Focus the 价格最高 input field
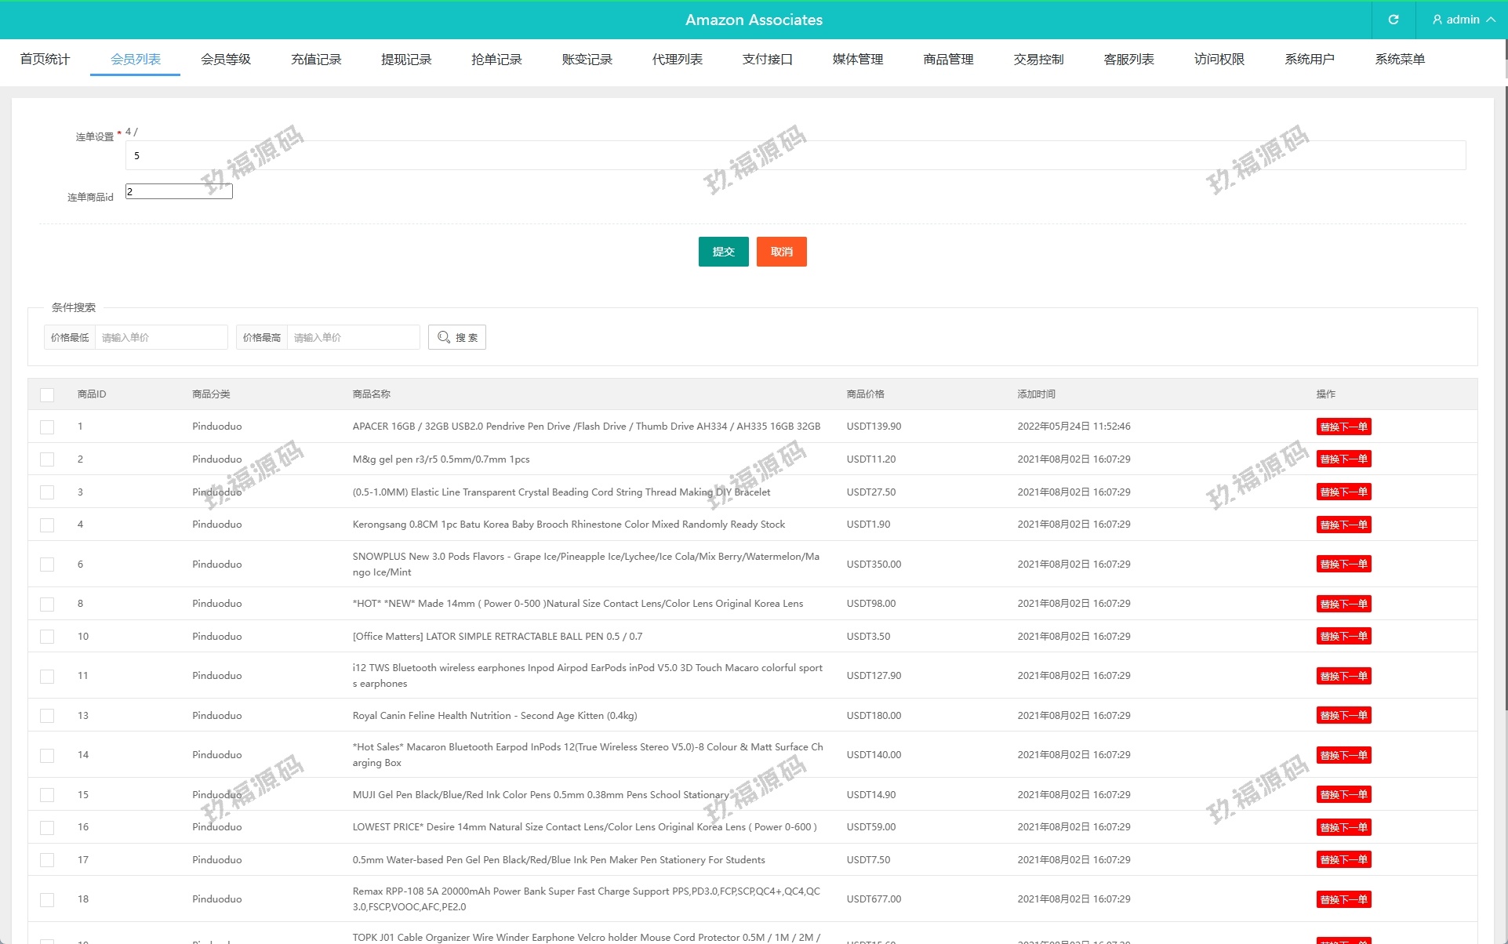1508x944 pixels. 353,337
